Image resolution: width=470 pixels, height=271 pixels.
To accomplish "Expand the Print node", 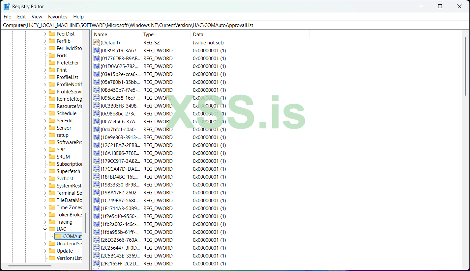I will [45, 70].
